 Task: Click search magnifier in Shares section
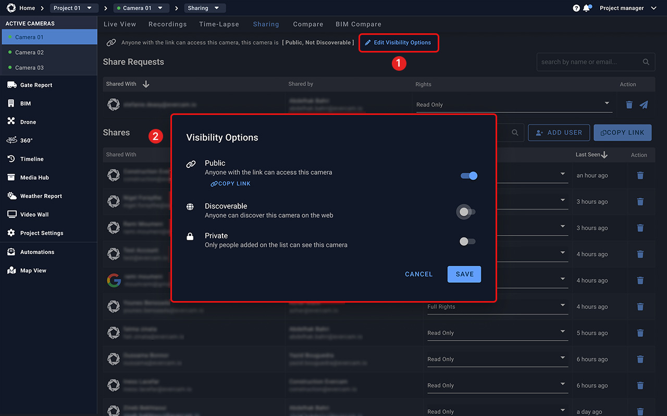(x=515, y=133)
